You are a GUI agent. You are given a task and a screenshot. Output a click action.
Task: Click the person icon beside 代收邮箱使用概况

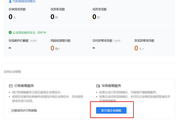(10, 1)
